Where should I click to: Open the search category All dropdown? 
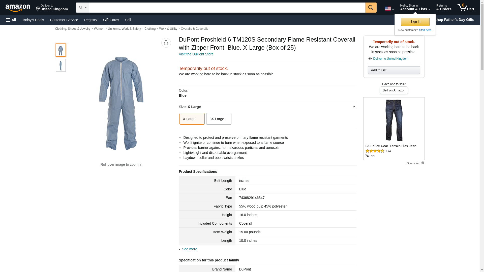[82, 8]
